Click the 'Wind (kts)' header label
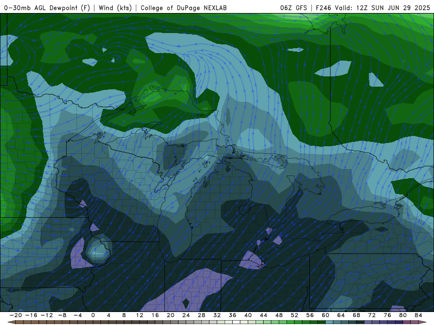The height and width of the screenshot is (325, 434). [115, 8]
